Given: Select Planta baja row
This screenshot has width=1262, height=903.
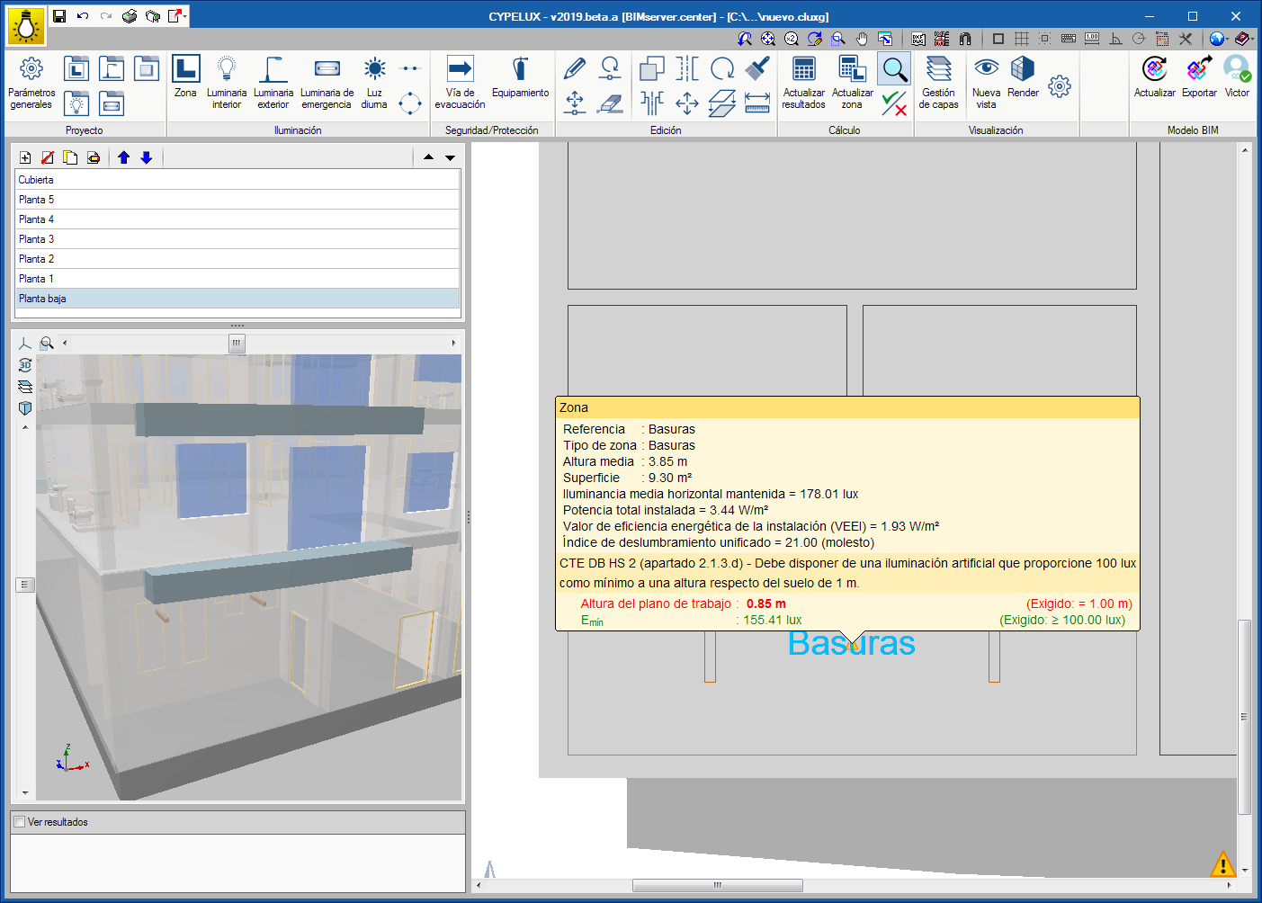Looking at the screenshot, I should tap(237, 299).
